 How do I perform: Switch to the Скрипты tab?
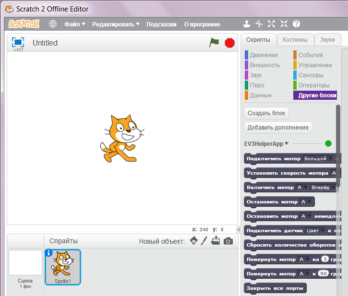258,40
